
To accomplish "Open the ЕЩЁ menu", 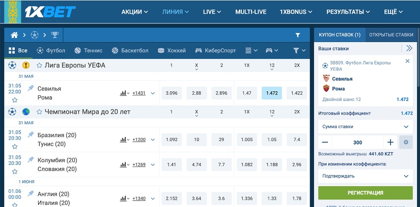I will (393, 12).
